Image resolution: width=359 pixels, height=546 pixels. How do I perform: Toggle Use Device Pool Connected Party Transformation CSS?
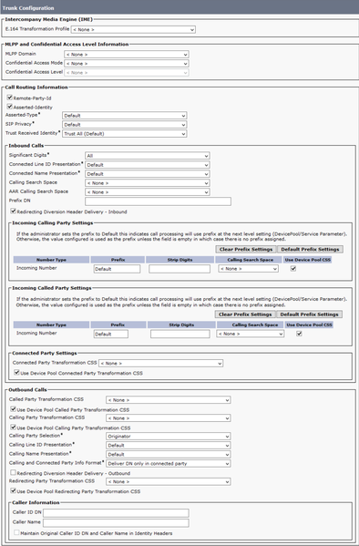click(16, 372)
